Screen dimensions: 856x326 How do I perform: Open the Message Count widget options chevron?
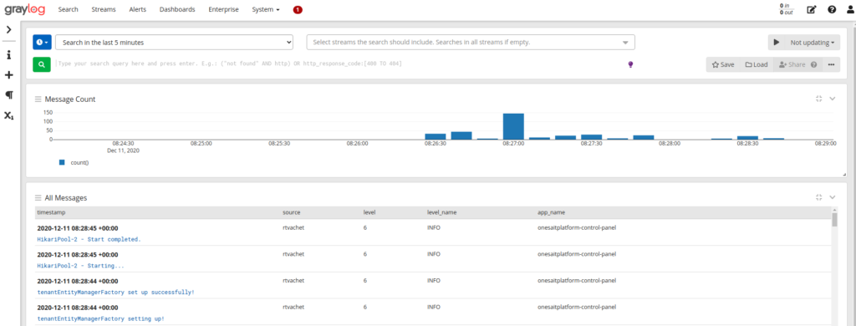833,99
